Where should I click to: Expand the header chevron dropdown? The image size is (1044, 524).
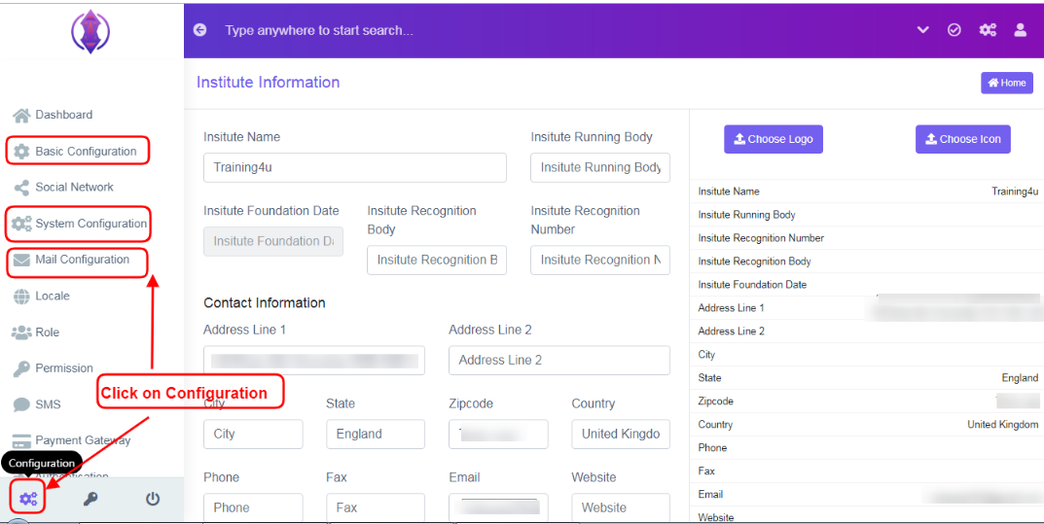[922, 30]
